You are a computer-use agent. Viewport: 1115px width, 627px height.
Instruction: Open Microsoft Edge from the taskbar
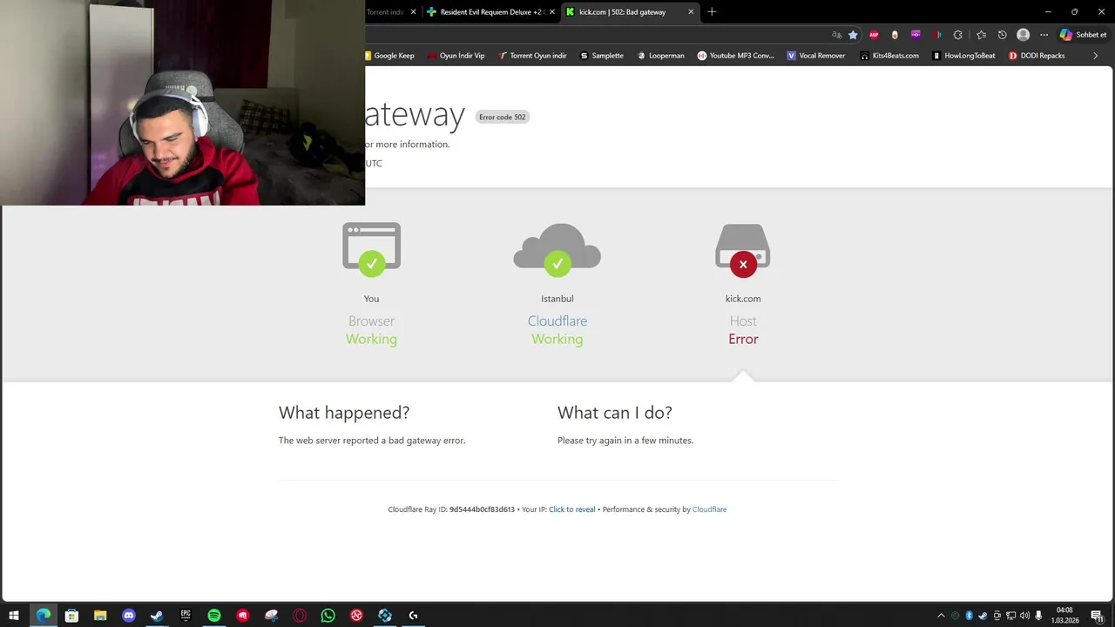coord(44,616)
